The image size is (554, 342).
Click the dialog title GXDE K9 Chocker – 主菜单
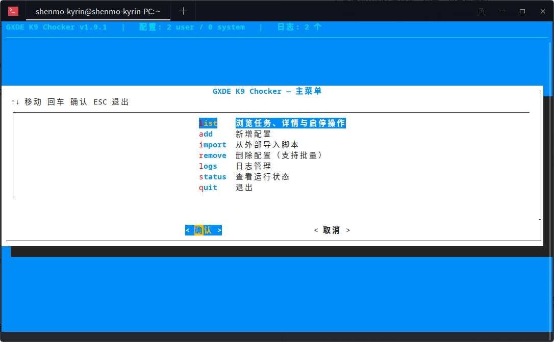[267, 91]
